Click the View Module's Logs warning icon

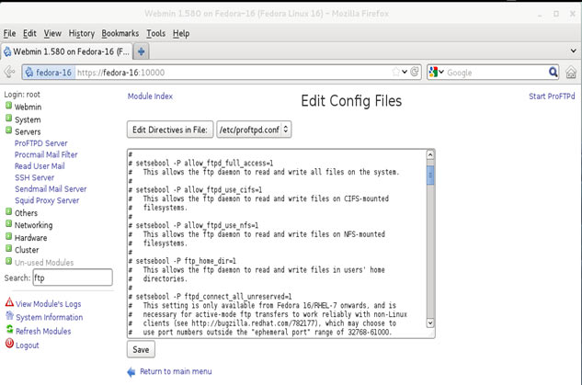coord(9,302)
